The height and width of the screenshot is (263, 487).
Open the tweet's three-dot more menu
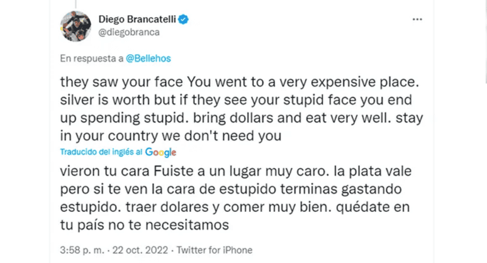pos(417,19)
